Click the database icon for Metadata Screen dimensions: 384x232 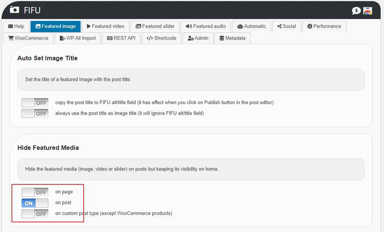point(222,38)
